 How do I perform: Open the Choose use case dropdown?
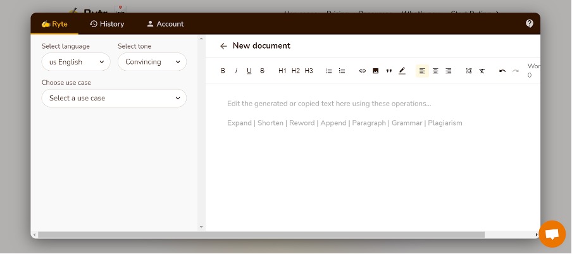point(114,98)
